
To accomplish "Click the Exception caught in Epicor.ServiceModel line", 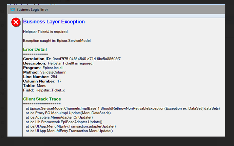I will (57, 41).
